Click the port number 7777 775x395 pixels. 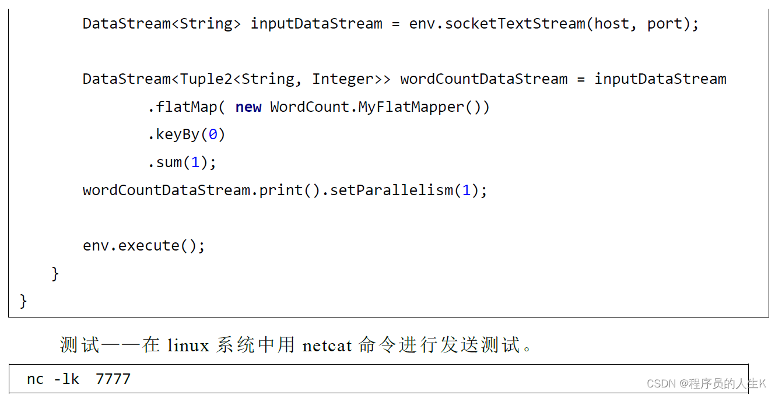click(113, 379)
